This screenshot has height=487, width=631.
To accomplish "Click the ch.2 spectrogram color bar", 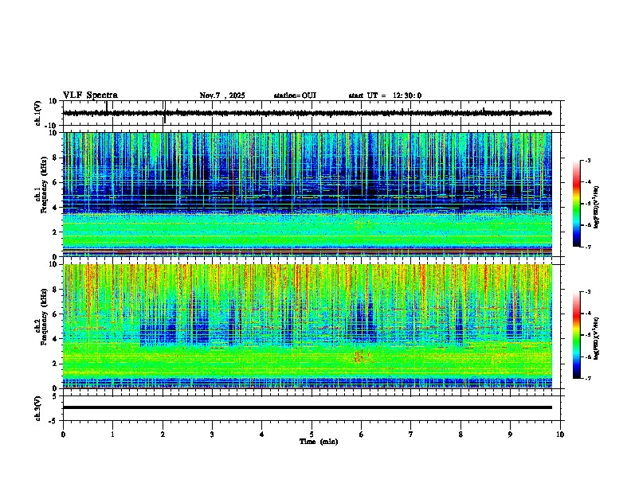I will point(577,335).
